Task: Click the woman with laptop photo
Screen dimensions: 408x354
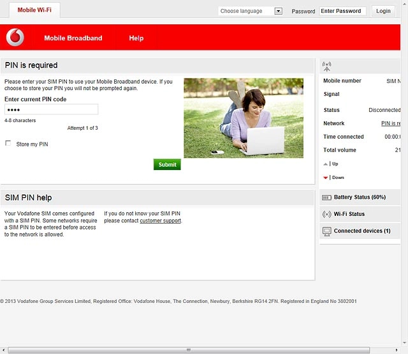Action: [x=244, y=118]
